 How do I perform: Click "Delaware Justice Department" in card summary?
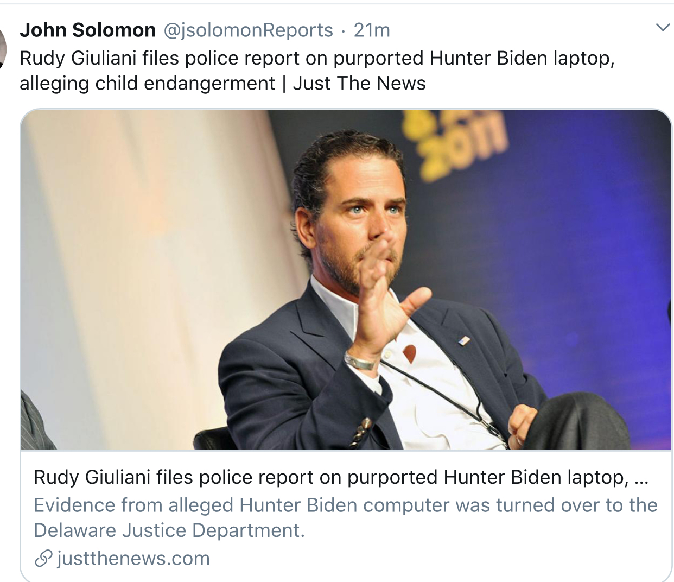[x=169, y=530]
